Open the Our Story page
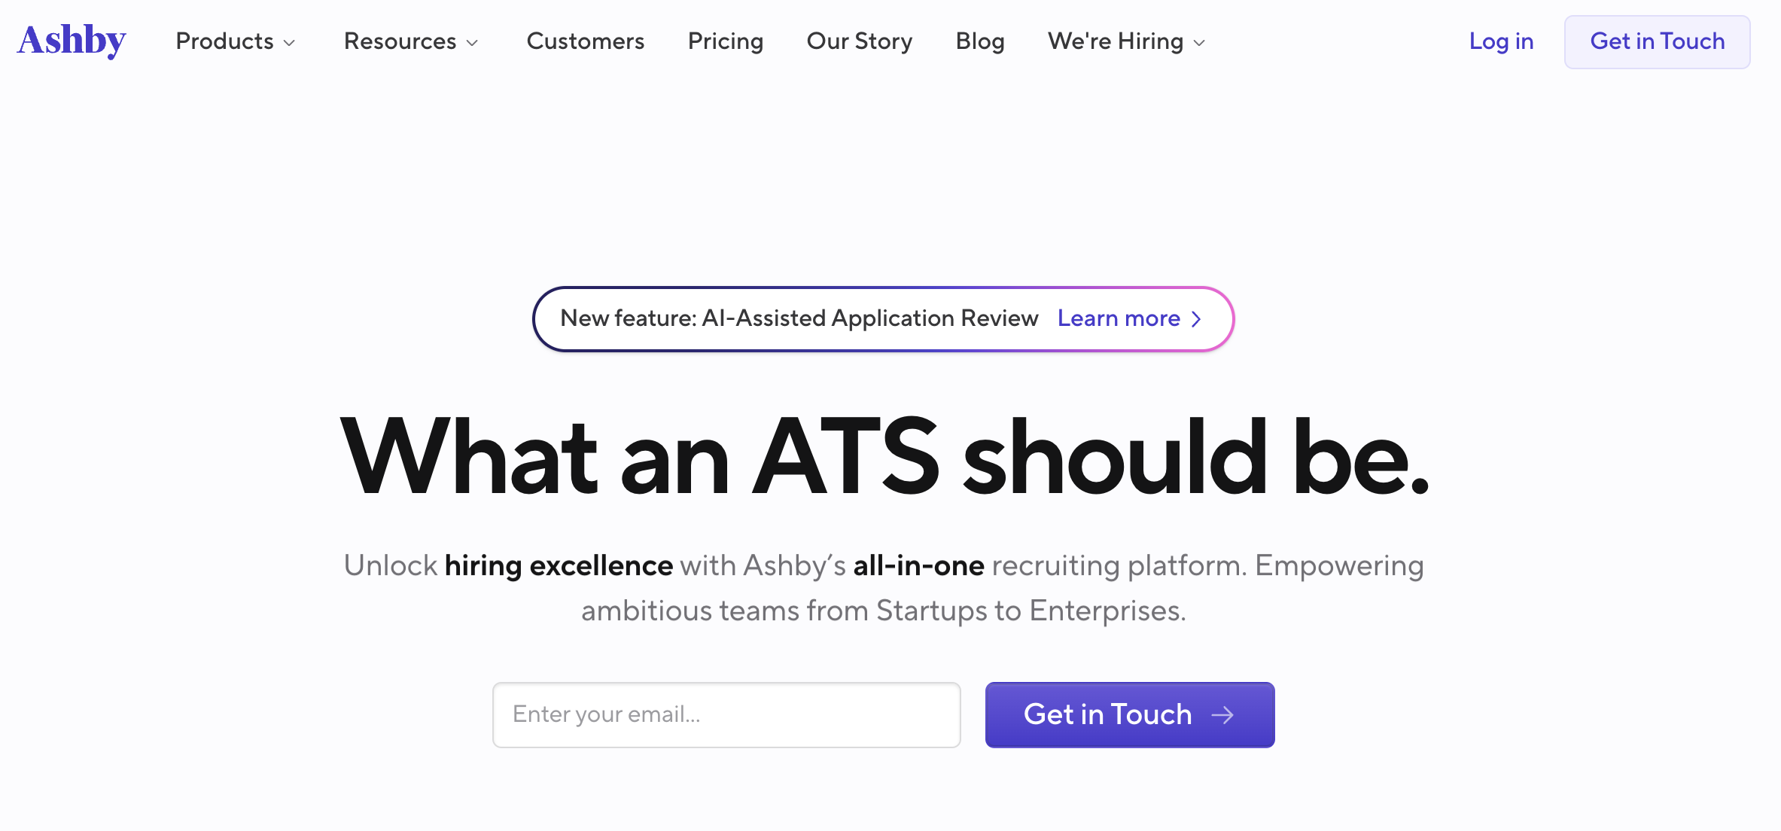This screenshot has width=1781, height=831. [x=859, y=42]
